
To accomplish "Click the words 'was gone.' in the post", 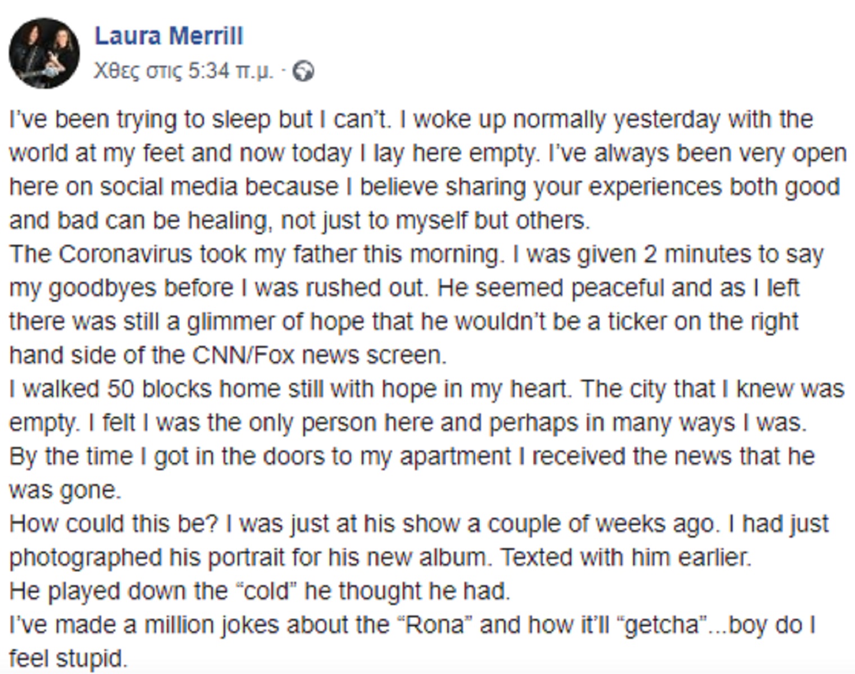I will pos(65,490).
